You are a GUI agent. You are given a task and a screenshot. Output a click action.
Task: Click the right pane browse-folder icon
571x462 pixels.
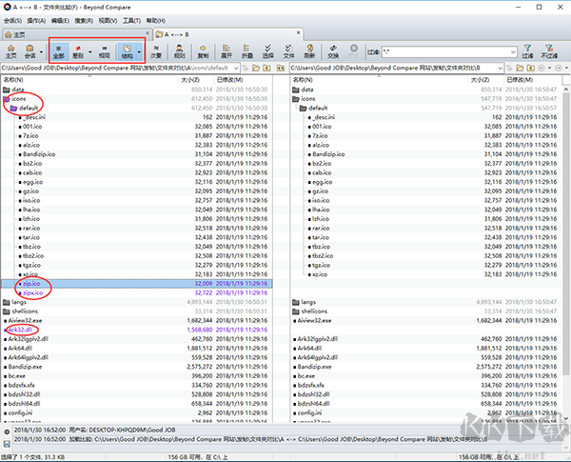click(520, 68)
